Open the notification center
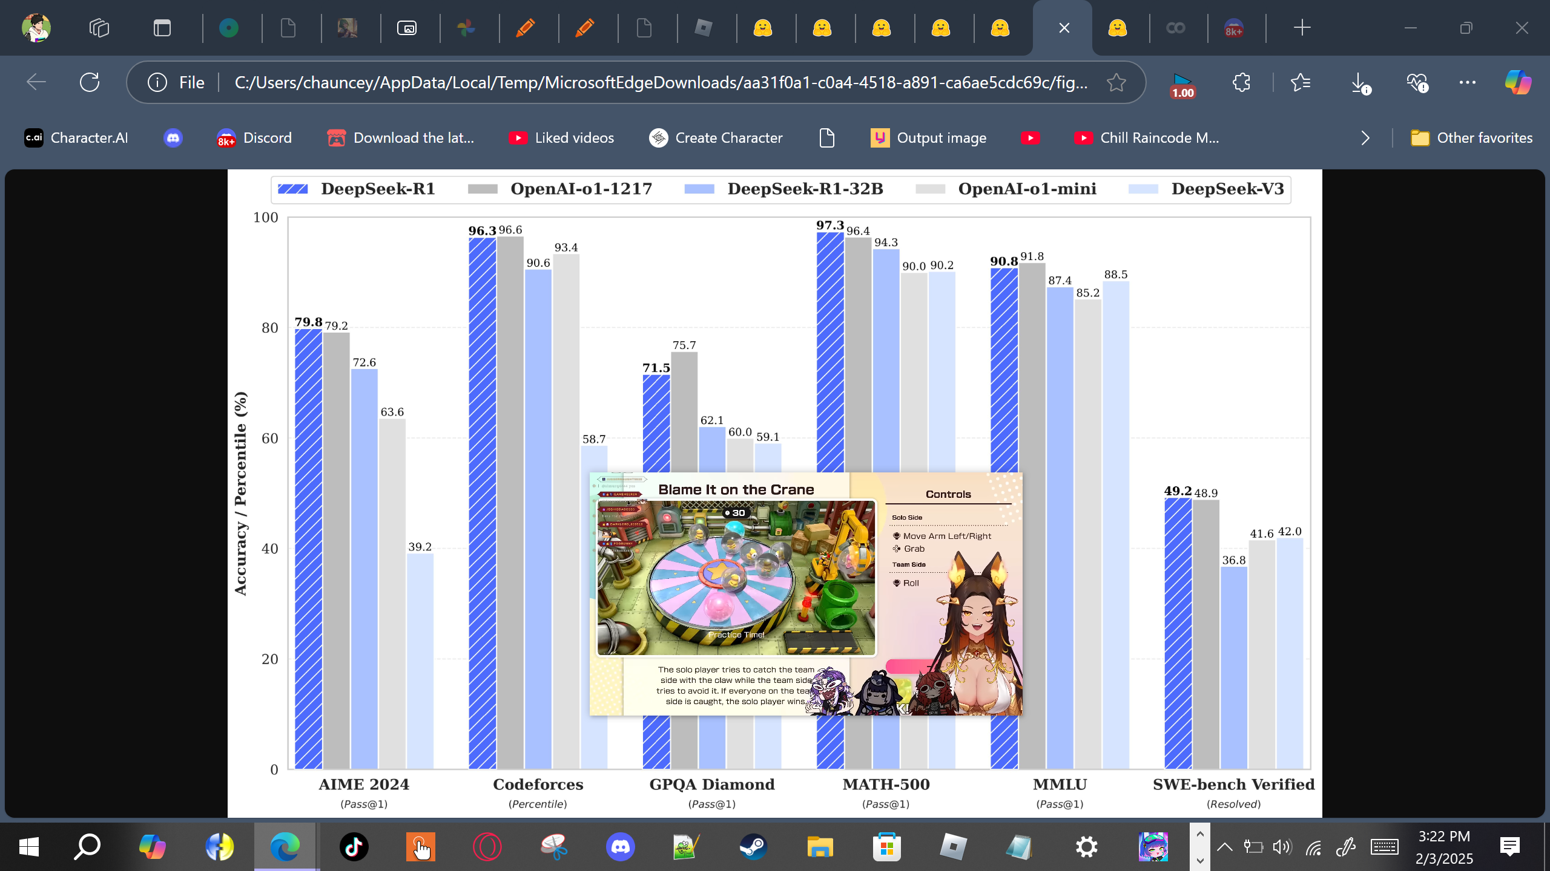Image resolution: width=1550 pixels, height=871 pixels. [x=1510, y=847]
